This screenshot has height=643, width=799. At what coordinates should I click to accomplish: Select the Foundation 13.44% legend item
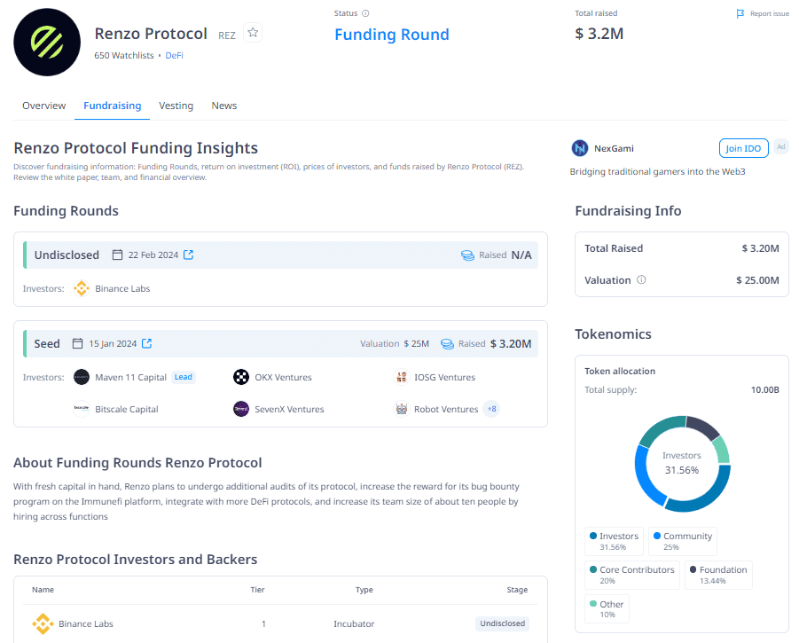point(718,575)
